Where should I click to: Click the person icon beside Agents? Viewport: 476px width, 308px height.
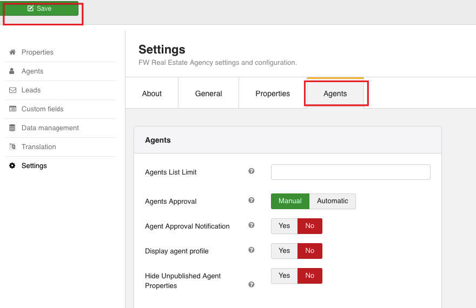(12, 71)
